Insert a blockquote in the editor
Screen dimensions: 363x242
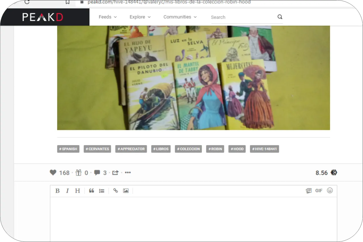[91, 191]
